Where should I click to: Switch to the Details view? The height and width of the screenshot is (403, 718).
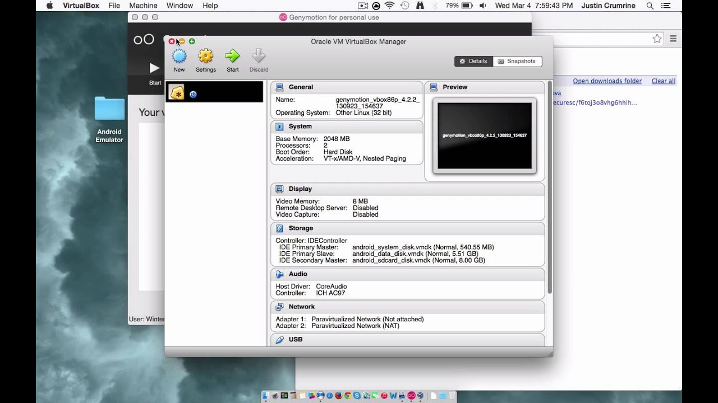point(473,61)
